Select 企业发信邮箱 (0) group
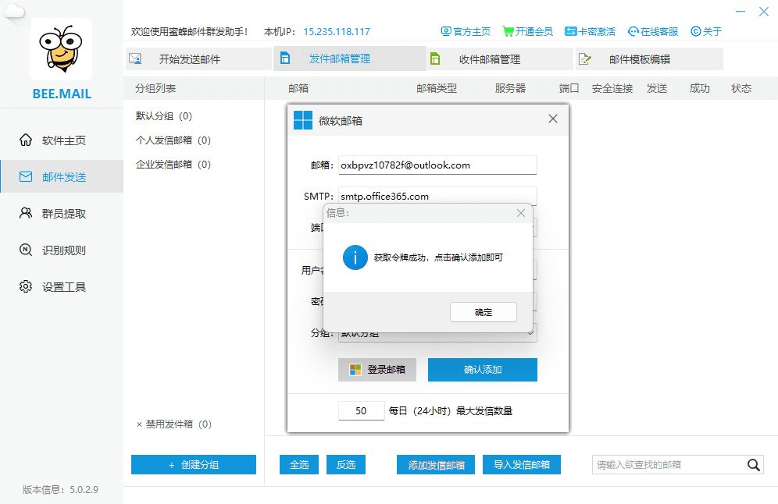The image size is (778, 504). 173,165
